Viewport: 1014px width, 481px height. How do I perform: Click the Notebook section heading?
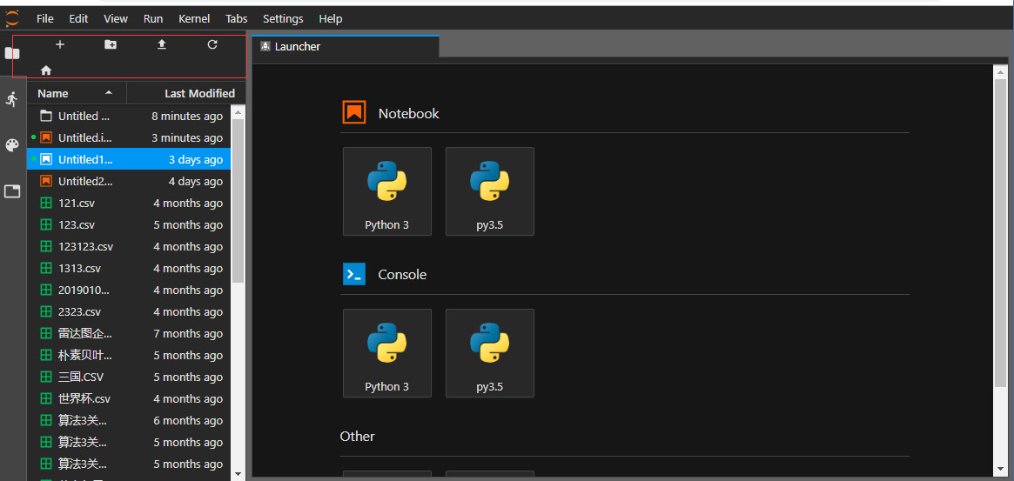pyautogui.click(x=409, y=113)
